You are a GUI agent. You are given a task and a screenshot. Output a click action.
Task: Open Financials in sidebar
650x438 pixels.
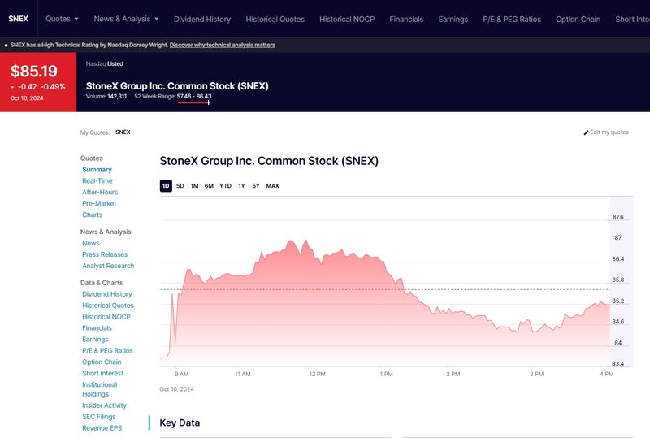tap(97, 328)
